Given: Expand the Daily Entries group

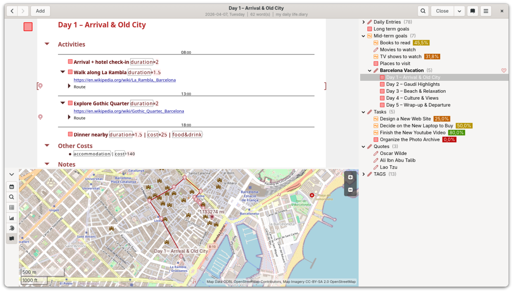Looking at the screenshot, I should click(x=364, y=22).
